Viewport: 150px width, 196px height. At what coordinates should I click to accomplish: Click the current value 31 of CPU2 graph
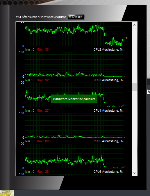point(125,38)
